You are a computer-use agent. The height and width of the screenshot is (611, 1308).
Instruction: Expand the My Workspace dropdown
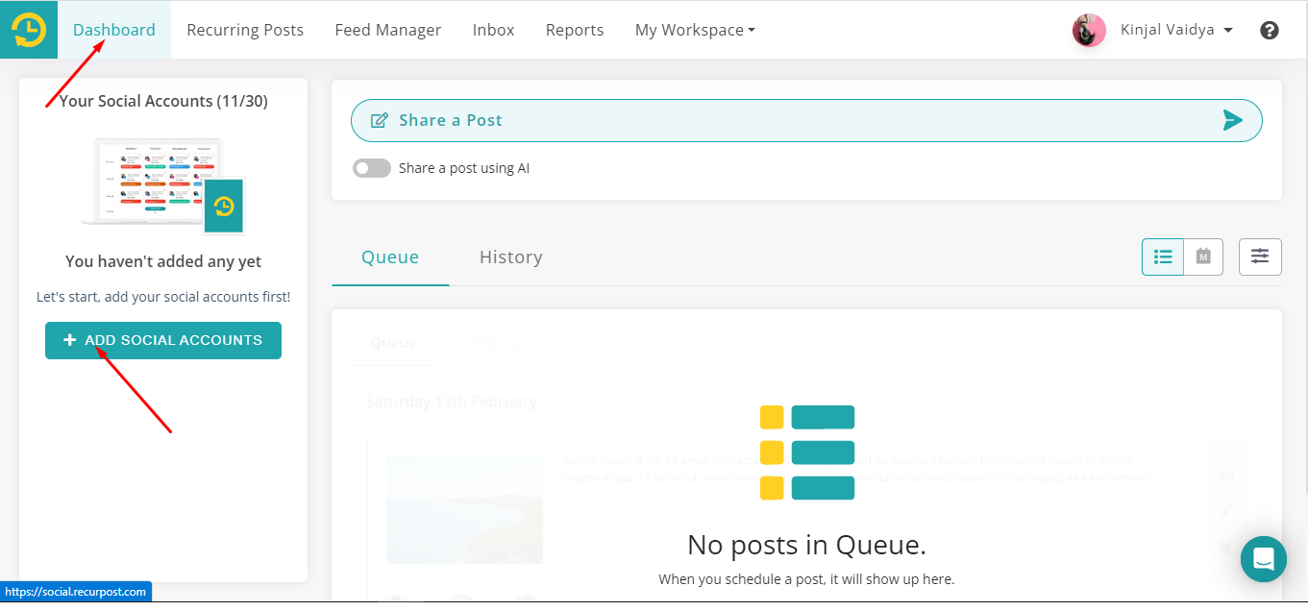(x=695, y=30)
